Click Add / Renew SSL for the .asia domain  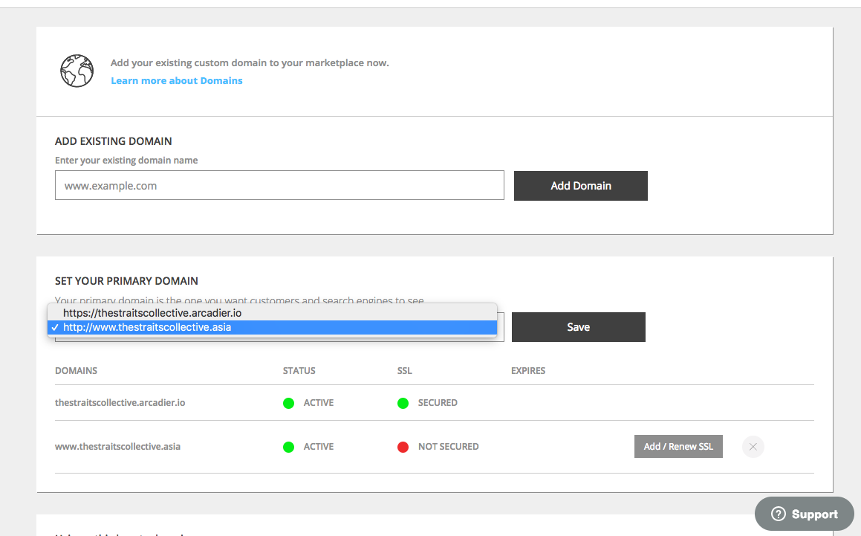point(678,447)
